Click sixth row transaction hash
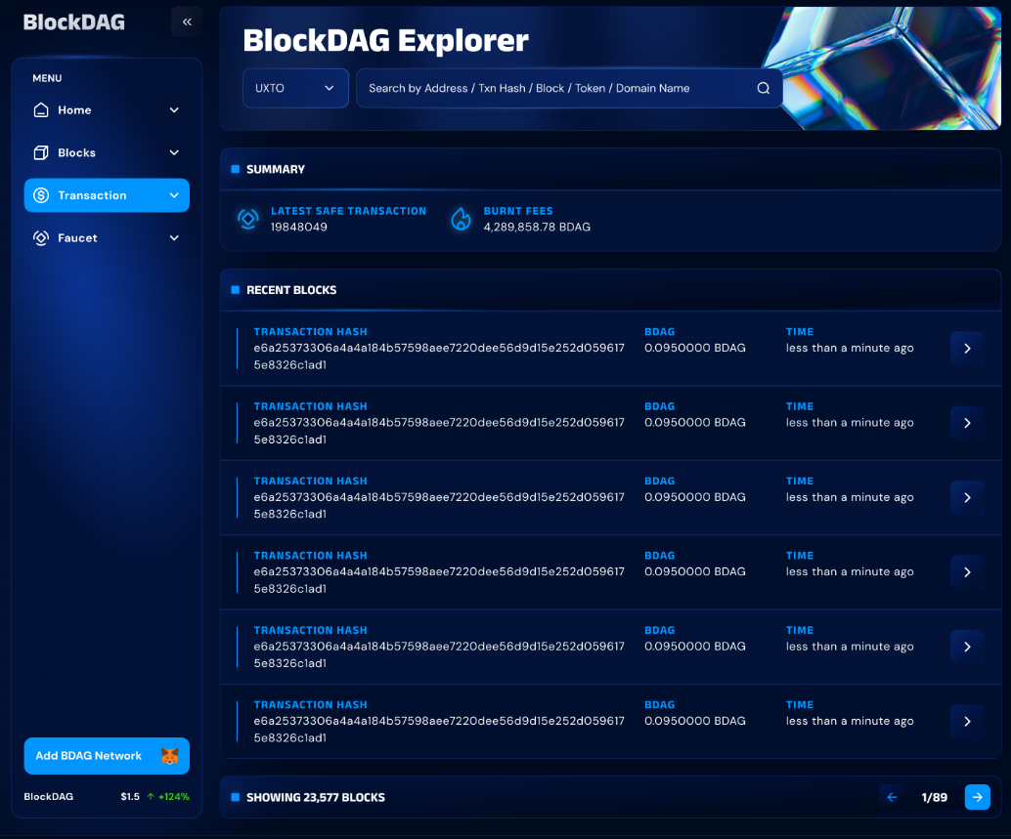 click(439, 730)
